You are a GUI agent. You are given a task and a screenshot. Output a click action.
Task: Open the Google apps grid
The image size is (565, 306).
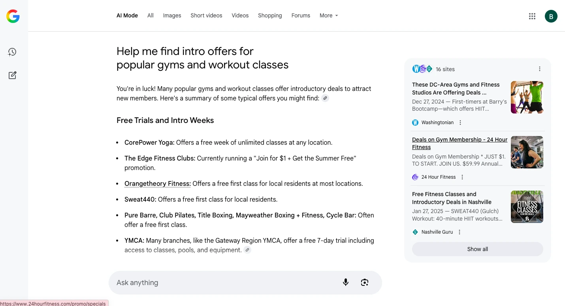pyautogui.click(x=532, y=16)
